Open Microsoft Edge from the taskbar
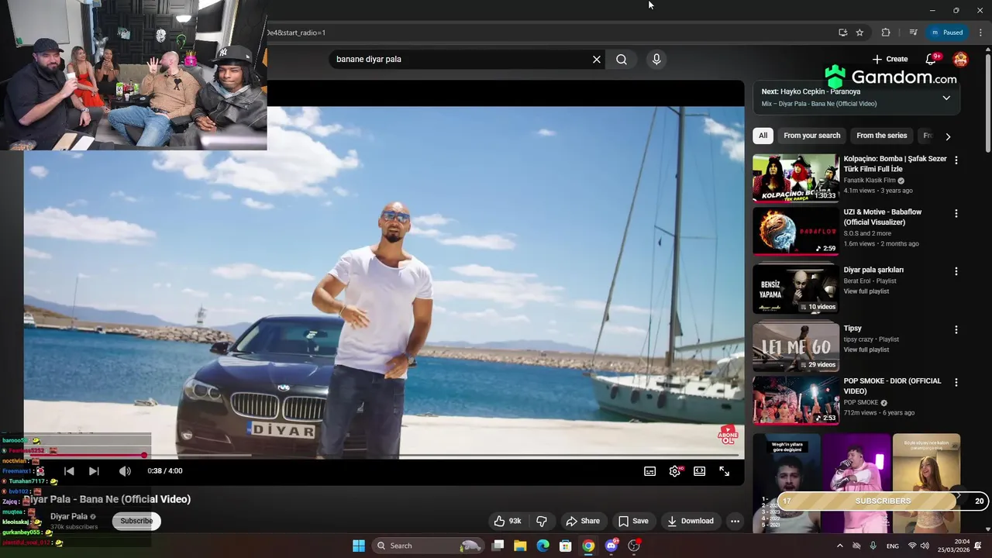This screenshot has height=558, width=992. 542,546
